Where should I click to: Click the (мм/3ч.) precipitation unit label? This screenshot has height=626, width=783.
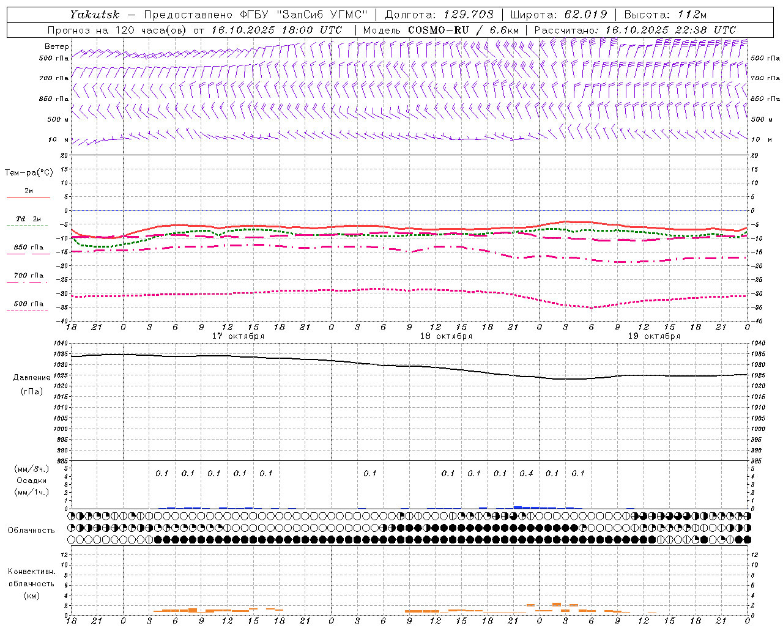(x=32, y=469)
